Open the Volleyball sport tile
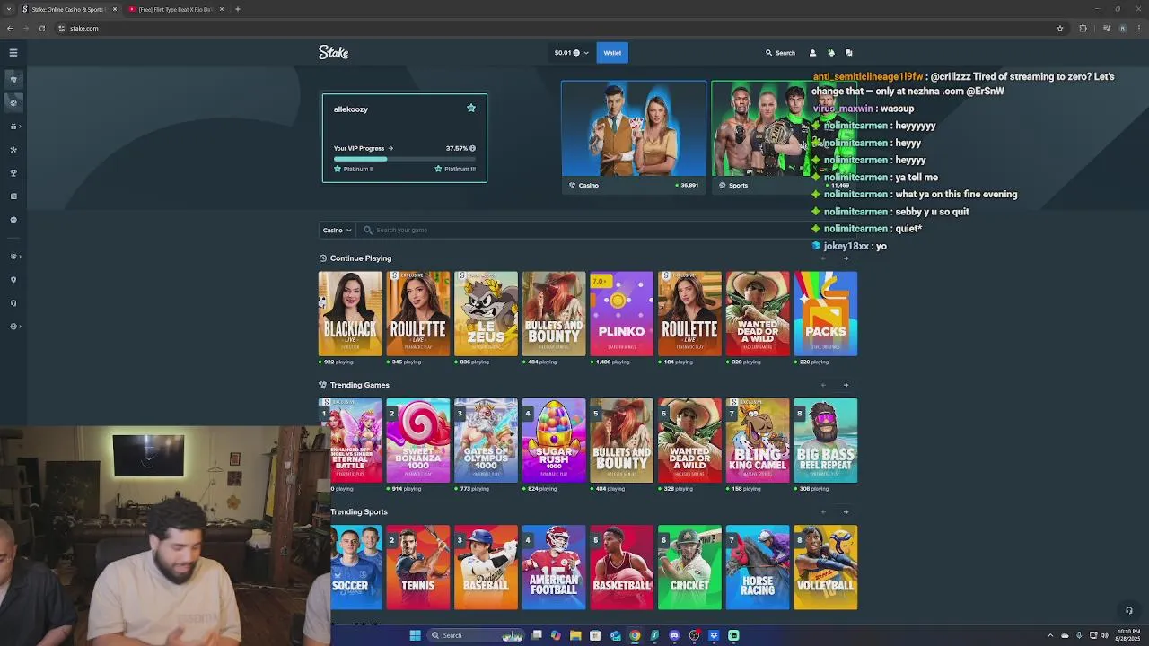The image size is (1149, 646). click(825, 567)
